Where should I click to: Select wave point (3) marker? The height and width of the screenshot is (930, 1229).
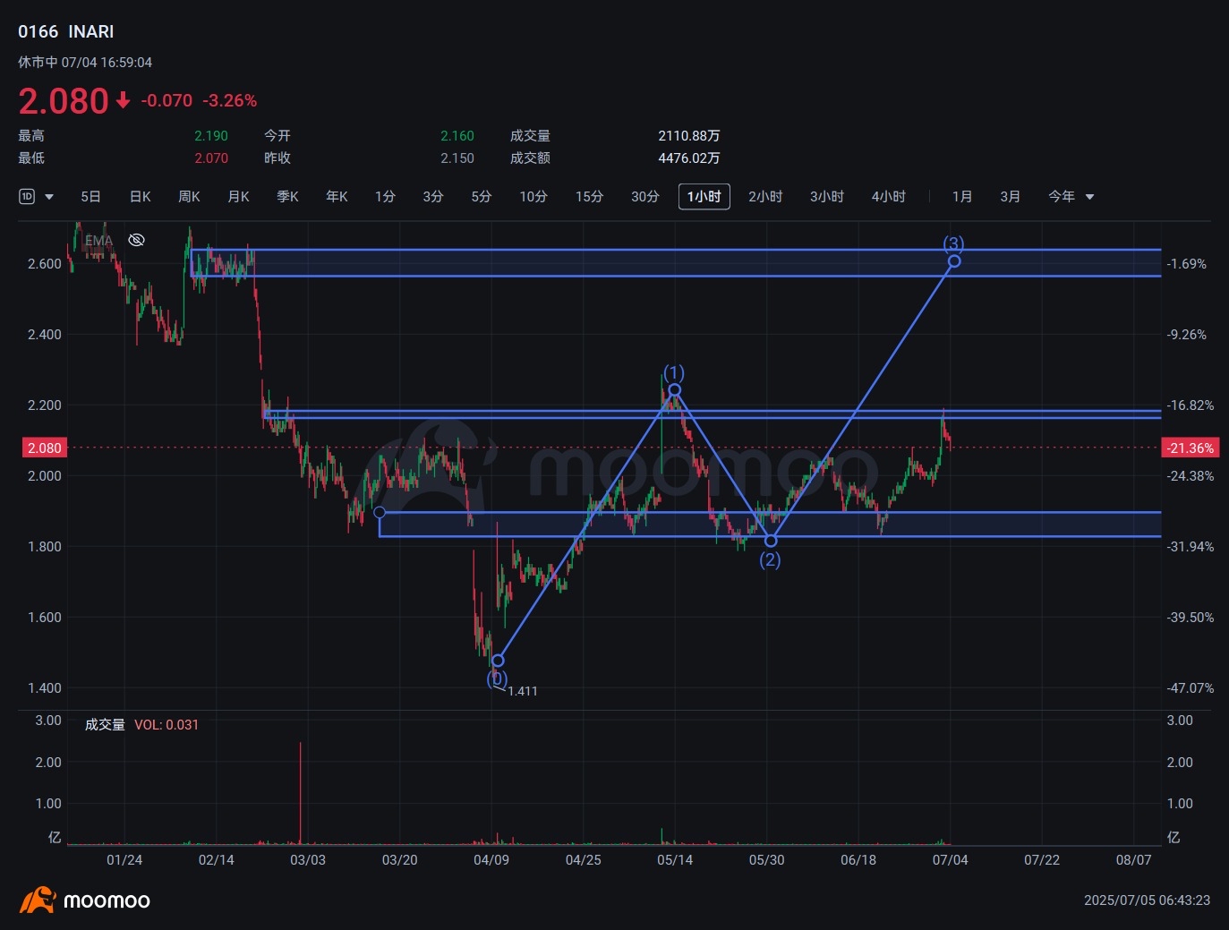[x=954, y=260]
